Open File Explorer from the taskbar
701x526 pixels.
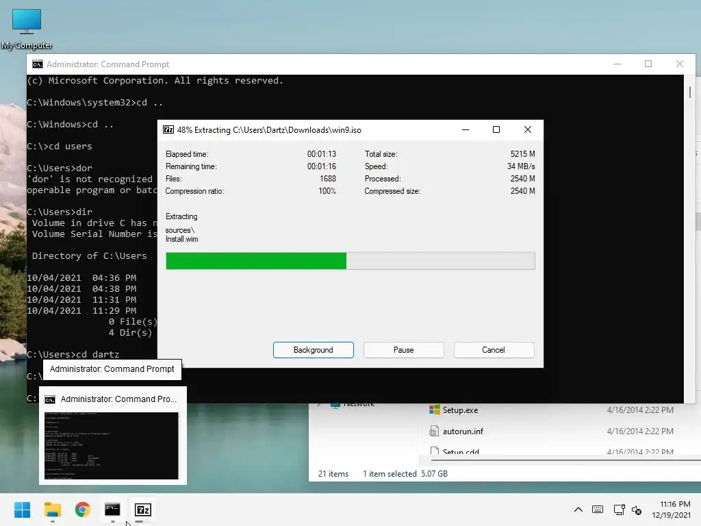point(53,510)
